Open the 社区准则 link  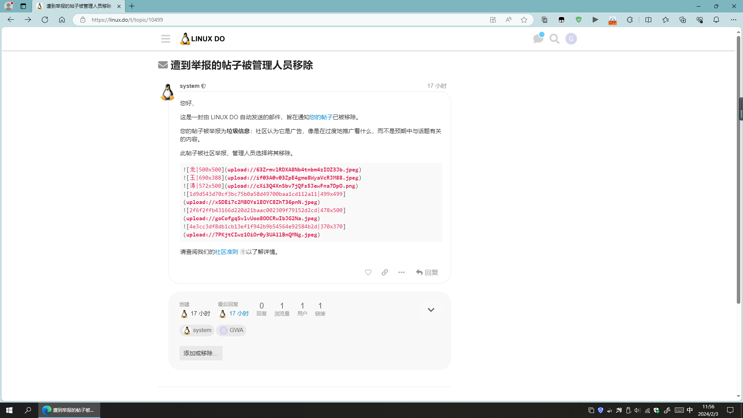coord(226,252)
